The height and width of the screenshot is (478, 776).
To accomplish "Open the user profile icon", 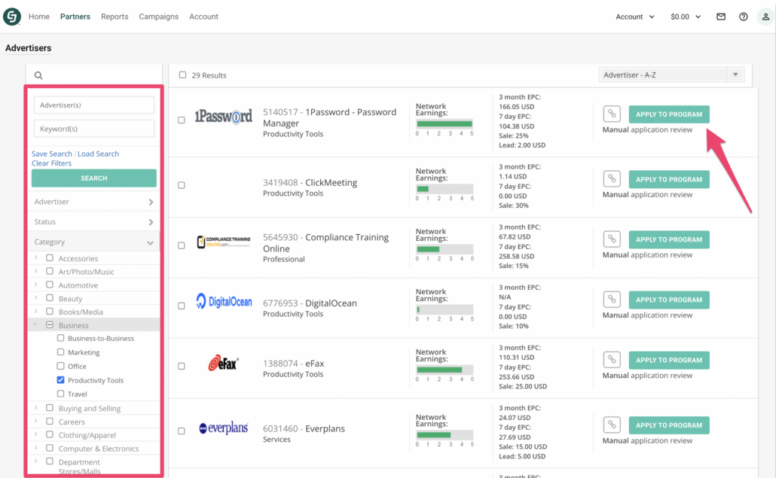I will pos(765,17).
